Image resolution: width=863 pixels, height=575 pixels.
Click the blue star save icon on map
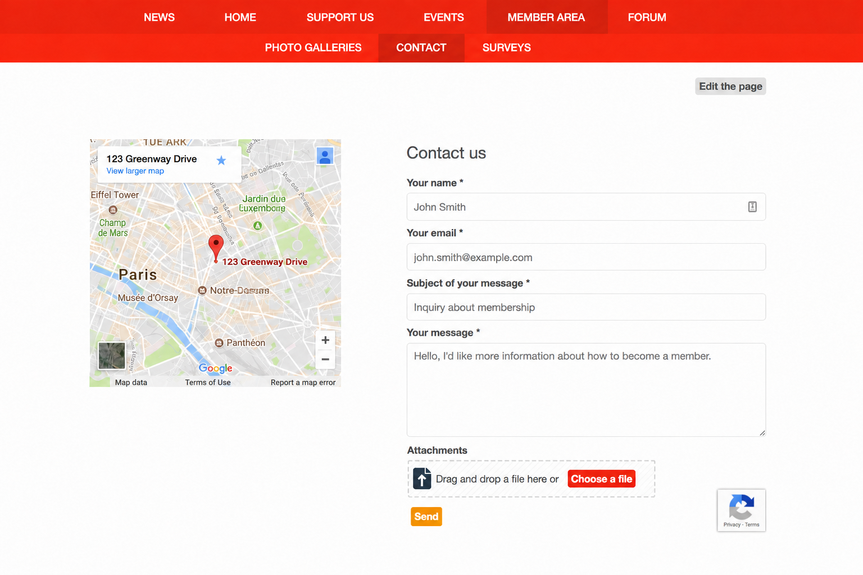221,161
